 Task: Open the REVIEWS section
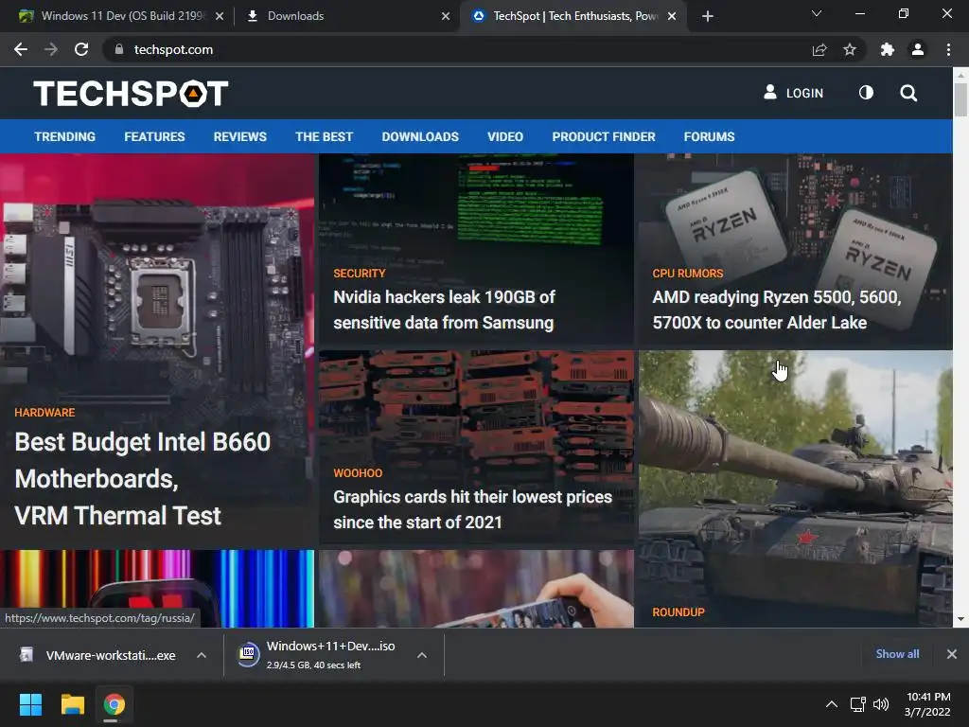pyautogui.click(x=239, y=136)
